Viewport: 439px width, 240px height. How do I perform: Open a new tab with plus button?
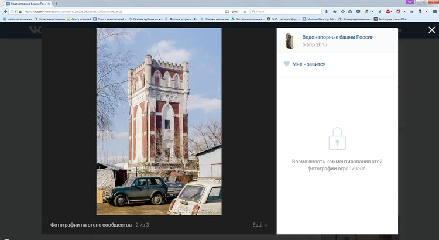point(56,4)
